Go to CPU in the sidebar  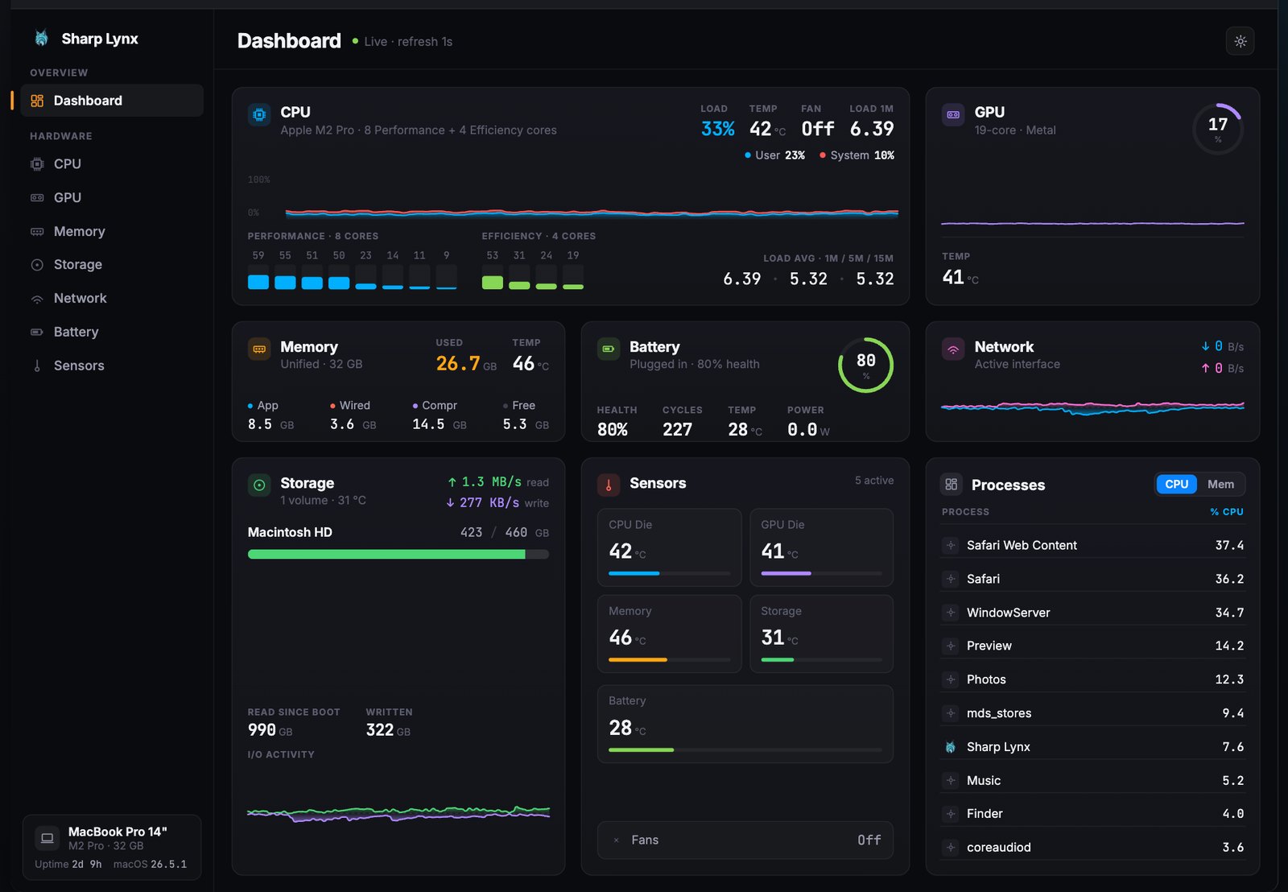(x=112, y=164)
